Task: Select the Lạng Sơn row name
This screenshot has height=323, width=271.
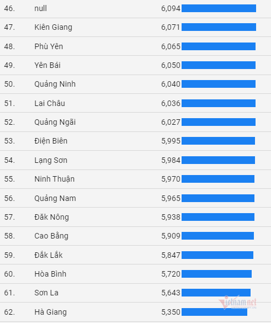Action: pyautogui.click(x=51, y=160)
